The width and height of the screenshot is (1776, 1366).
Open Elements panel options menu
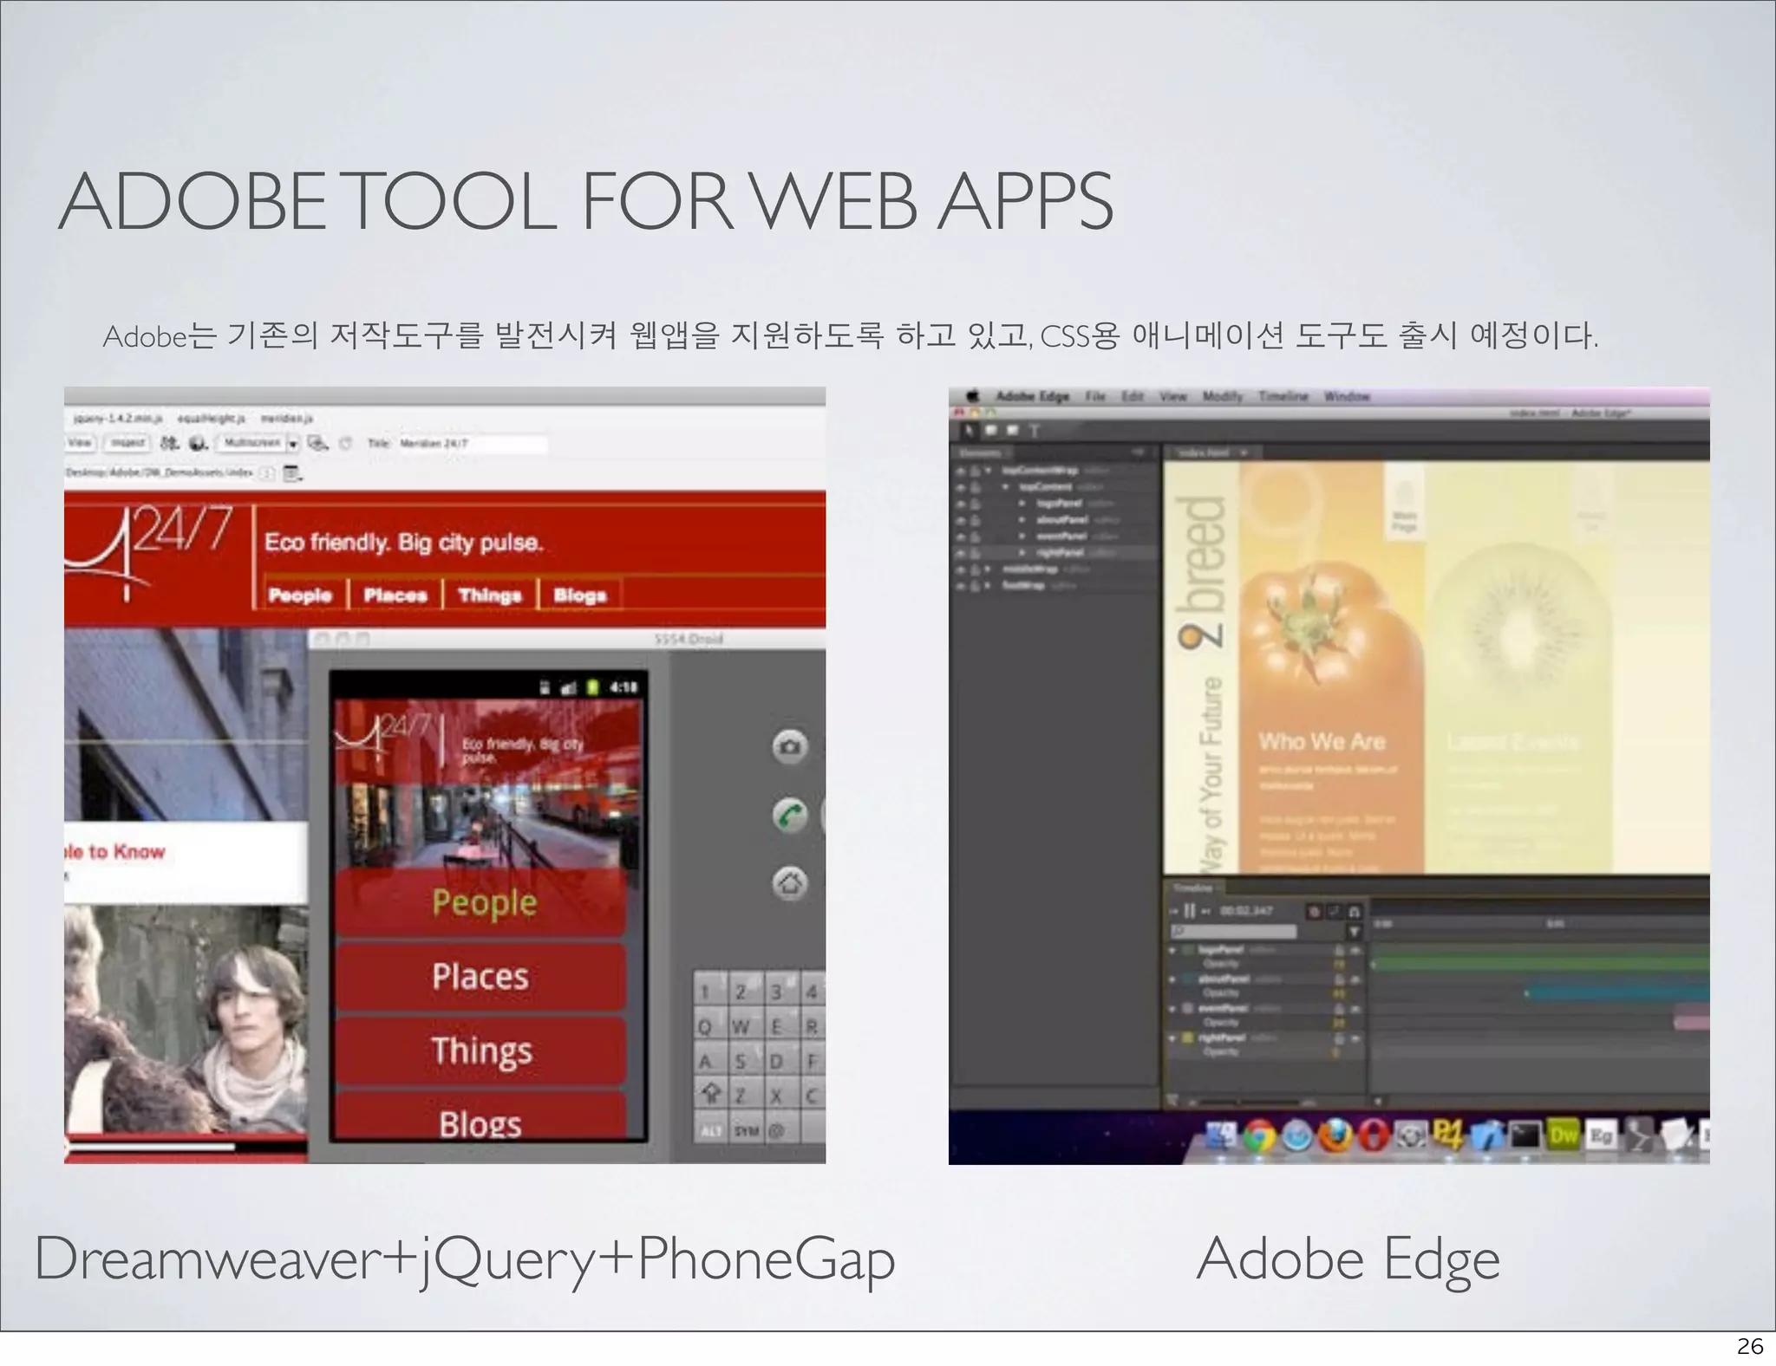pyautogui.click(x=1138, y=452)
